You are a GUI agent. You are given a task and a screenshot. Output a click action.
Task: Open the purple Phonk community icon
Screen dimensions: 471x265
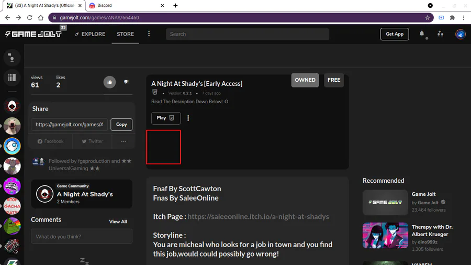coord(12,186)
